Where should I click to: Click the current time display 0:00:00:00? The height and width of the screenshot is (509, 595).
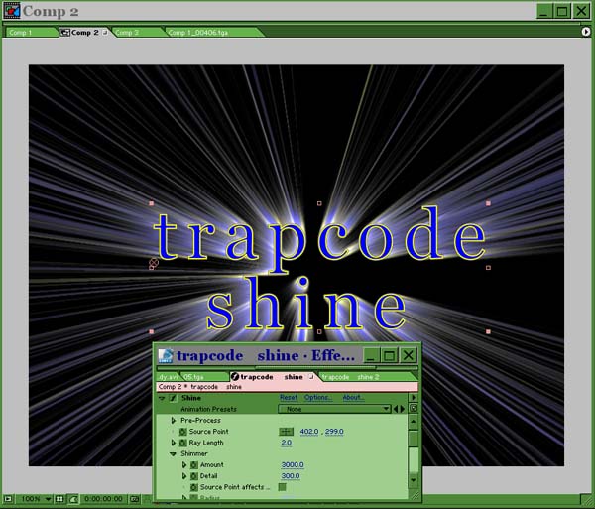point(103,499)
